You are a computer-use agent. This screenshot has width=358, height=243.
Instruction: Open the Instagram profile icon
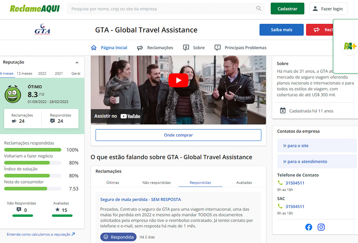321,227
